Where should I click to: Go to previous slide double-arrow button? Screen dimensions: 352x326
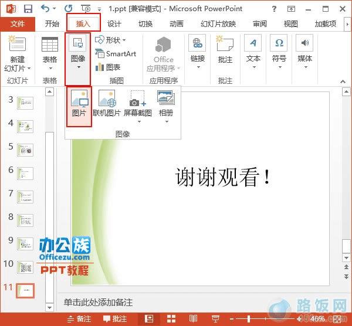(346, 267)
